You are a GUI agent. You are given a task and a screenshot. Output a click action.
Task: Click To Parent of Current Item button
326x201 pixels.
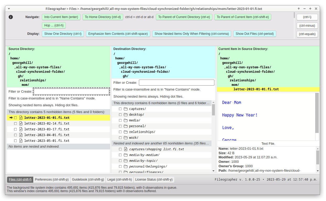point(243,17)
